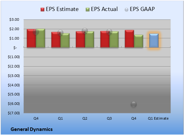Click the red EPS Estimate legend swatch
Image resolution: width=184 pixels, height=135 pixels.
(42, 9)
